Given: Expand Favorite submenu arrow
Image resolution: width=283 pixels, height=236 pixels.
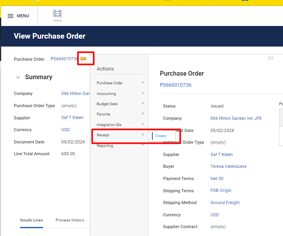Looking at the screenshot, I should (142, 114).
